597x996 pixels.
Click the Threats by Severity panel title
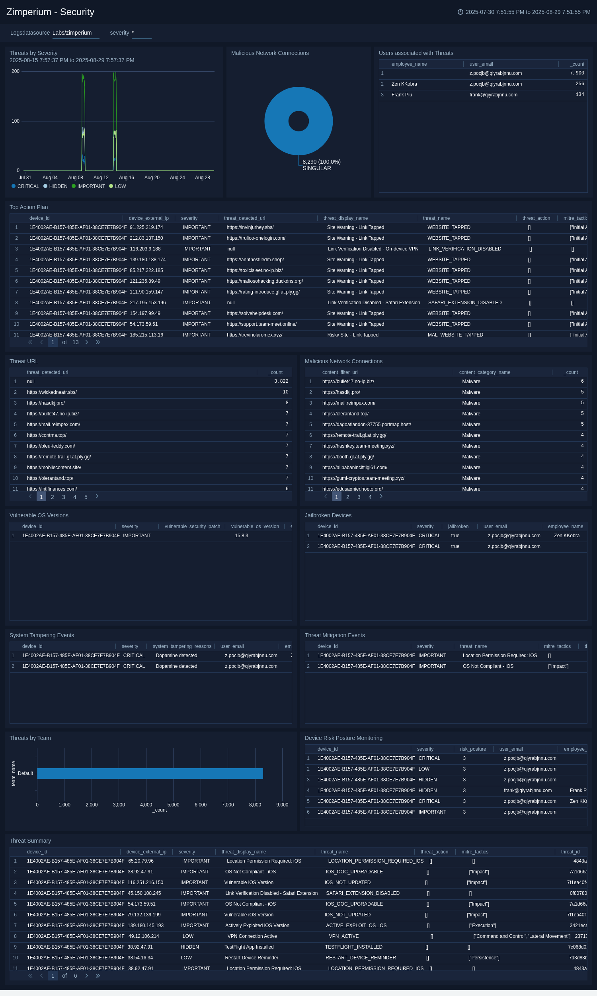[x=33, y=53]
